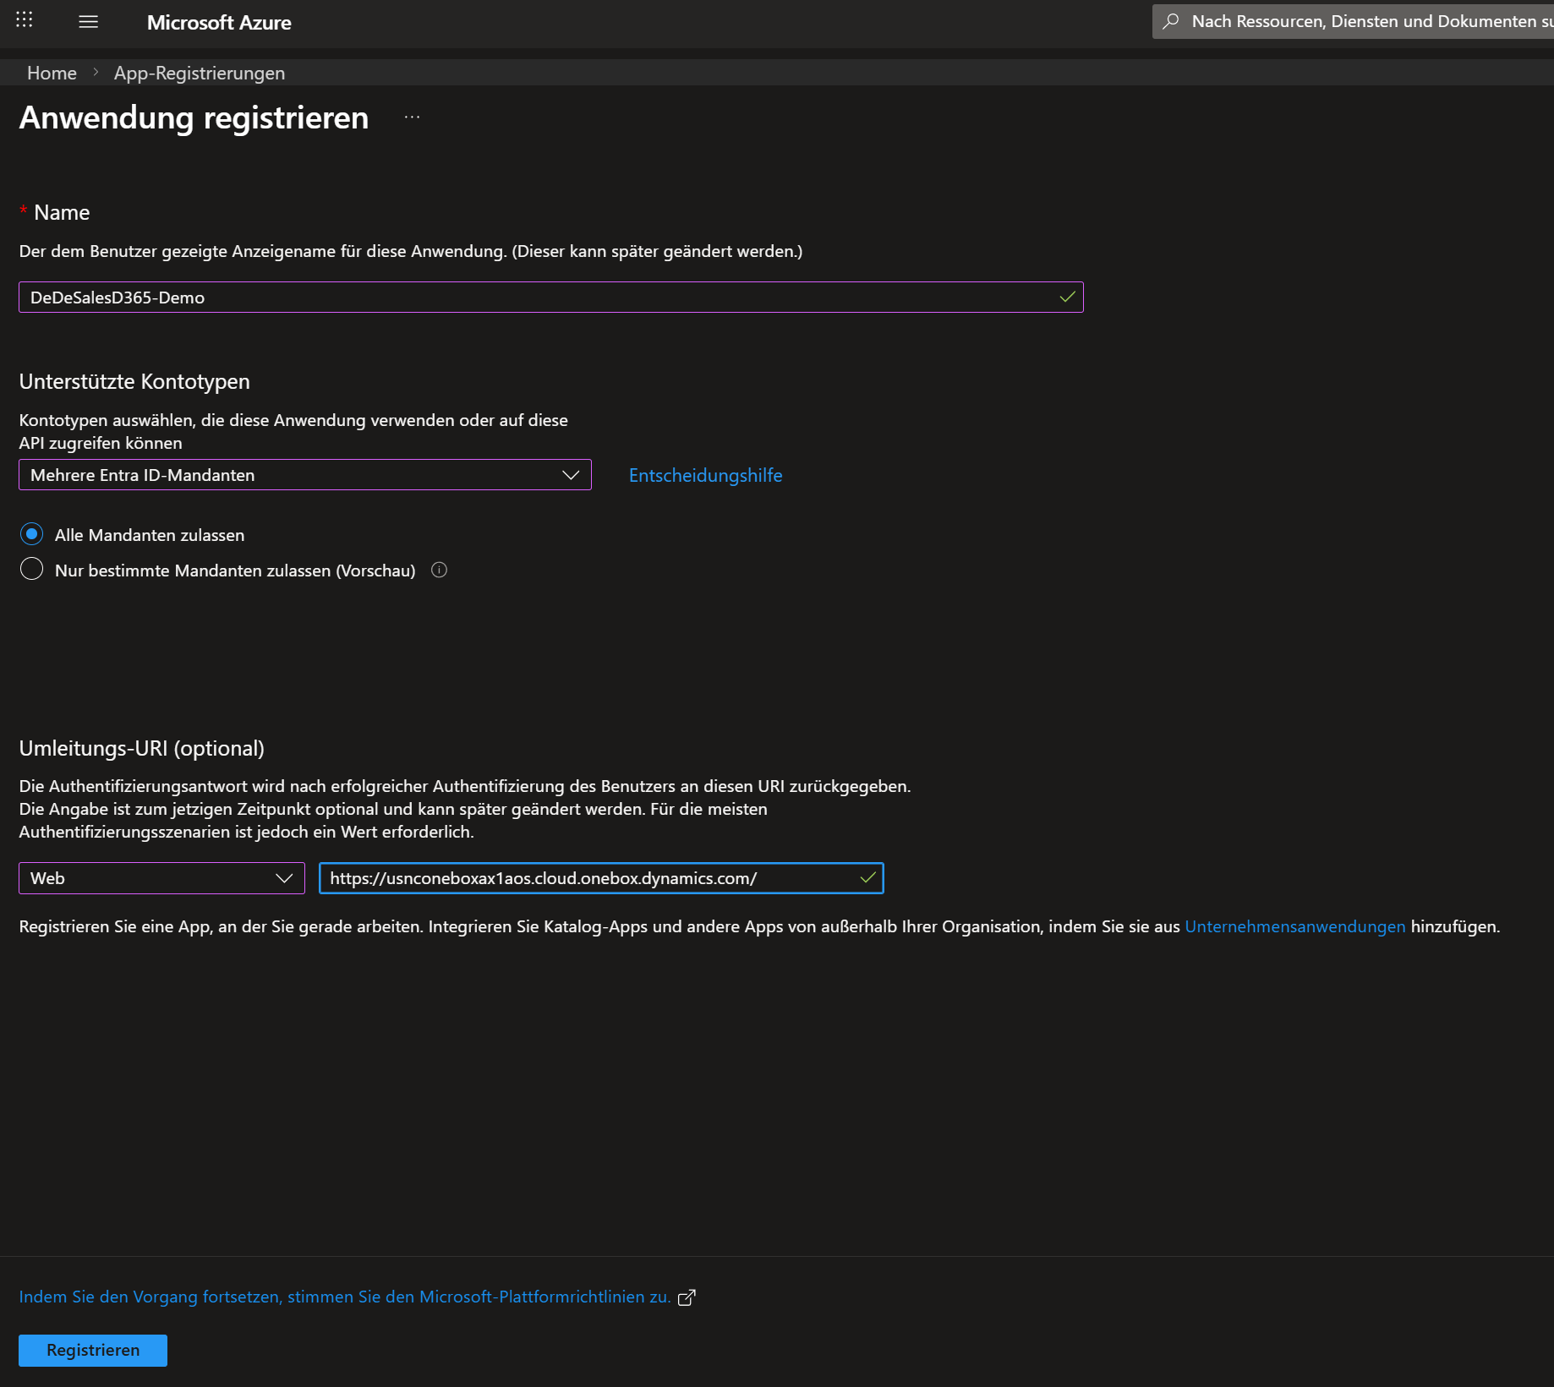Open the more options ellipsis beside the title

[x=412, y=117]
